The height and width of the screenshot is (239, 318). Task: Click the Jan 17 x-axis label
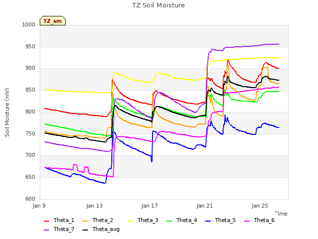[150, 206]
